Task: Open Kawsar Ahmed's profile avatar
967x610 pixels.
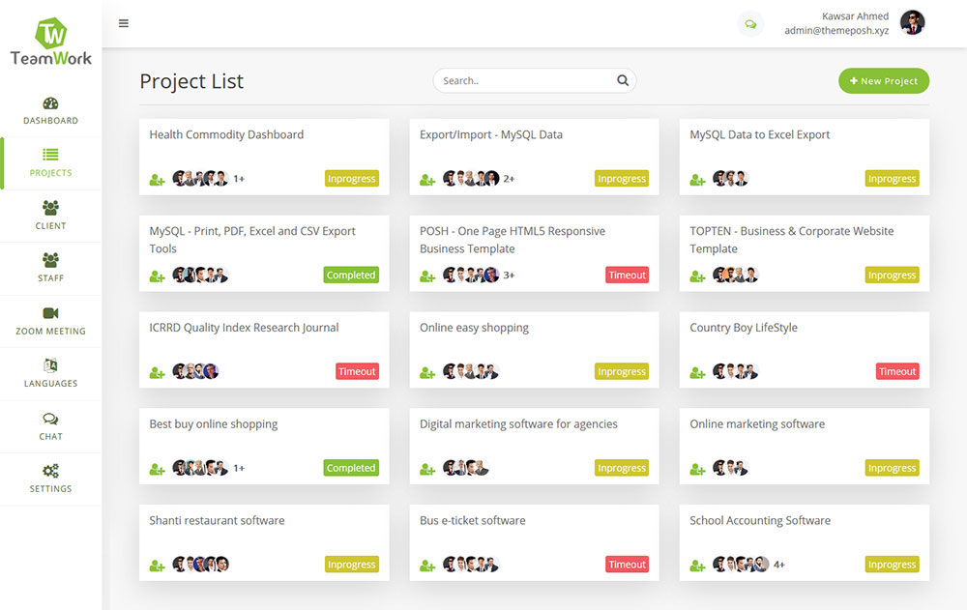Action: tap(912, 22)
